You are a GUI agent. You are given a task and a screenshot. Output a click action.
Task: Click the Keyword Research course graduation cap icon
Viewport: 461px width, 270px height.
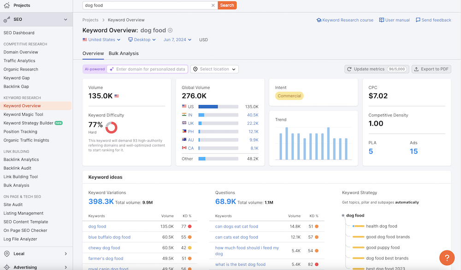pos(319,20)
